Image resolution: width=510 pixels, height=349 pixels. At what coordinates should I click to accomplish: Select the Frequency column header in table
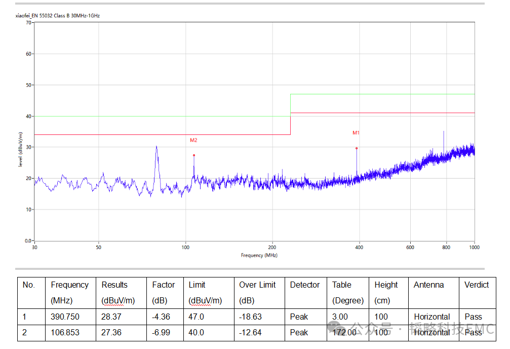(69, 285)
